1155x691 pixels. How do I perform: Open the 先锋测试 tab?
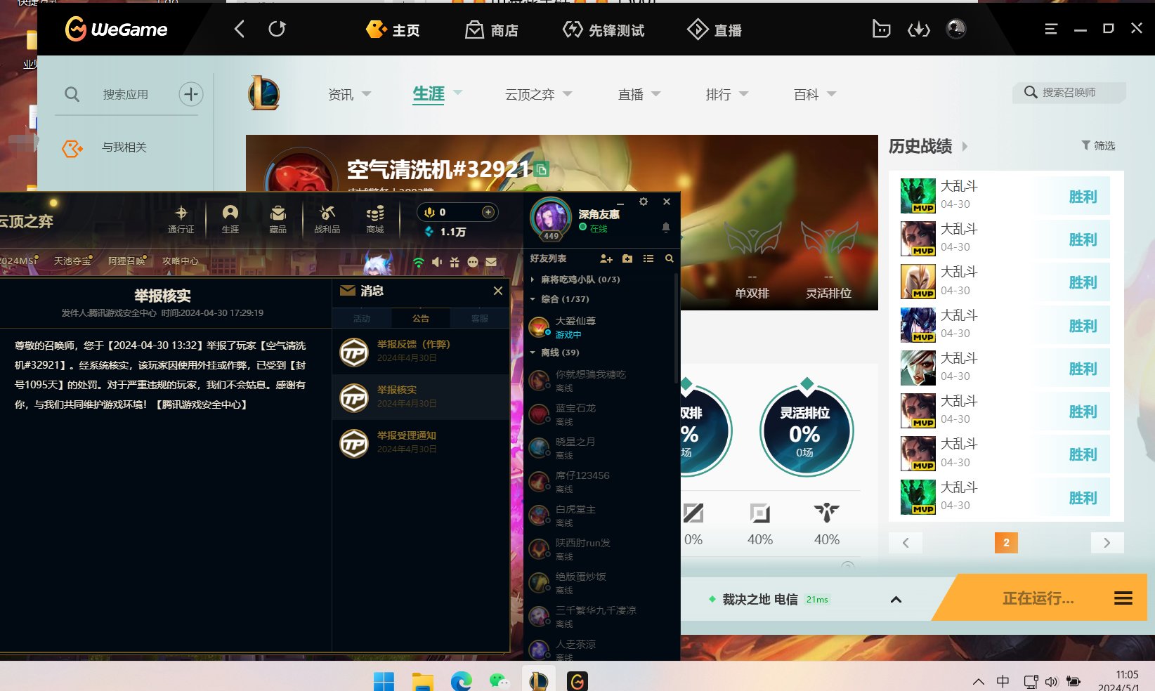pyautogui.click(x=603, y=29)
